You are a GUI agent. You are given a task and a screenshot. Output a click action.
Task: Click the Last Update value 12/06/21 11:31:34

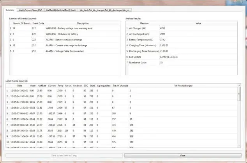coord(169,57)
